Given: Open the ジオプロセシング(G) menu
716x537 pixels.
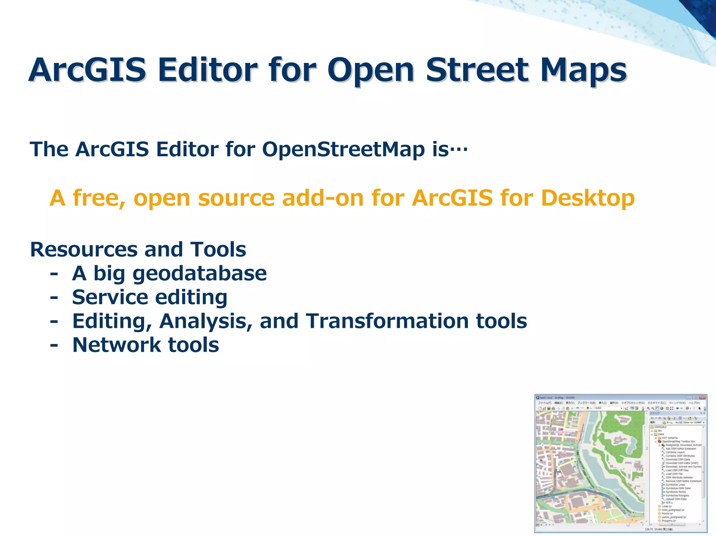Looking at the screenshot, I should (633, 403).
